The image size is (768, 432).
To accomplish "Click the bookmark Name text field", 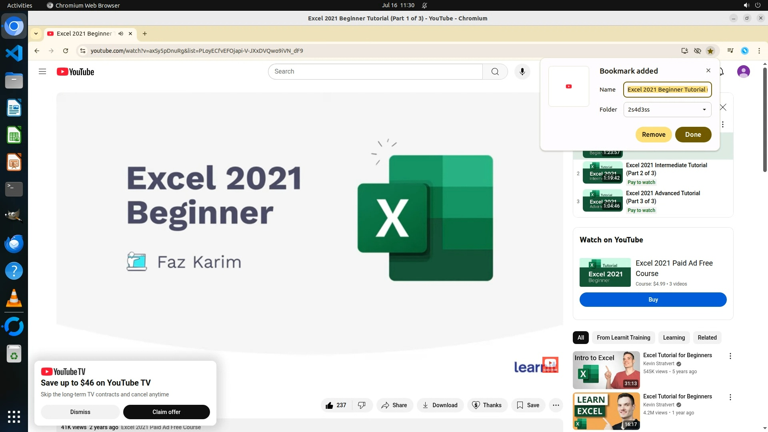I will coord(667,90).
